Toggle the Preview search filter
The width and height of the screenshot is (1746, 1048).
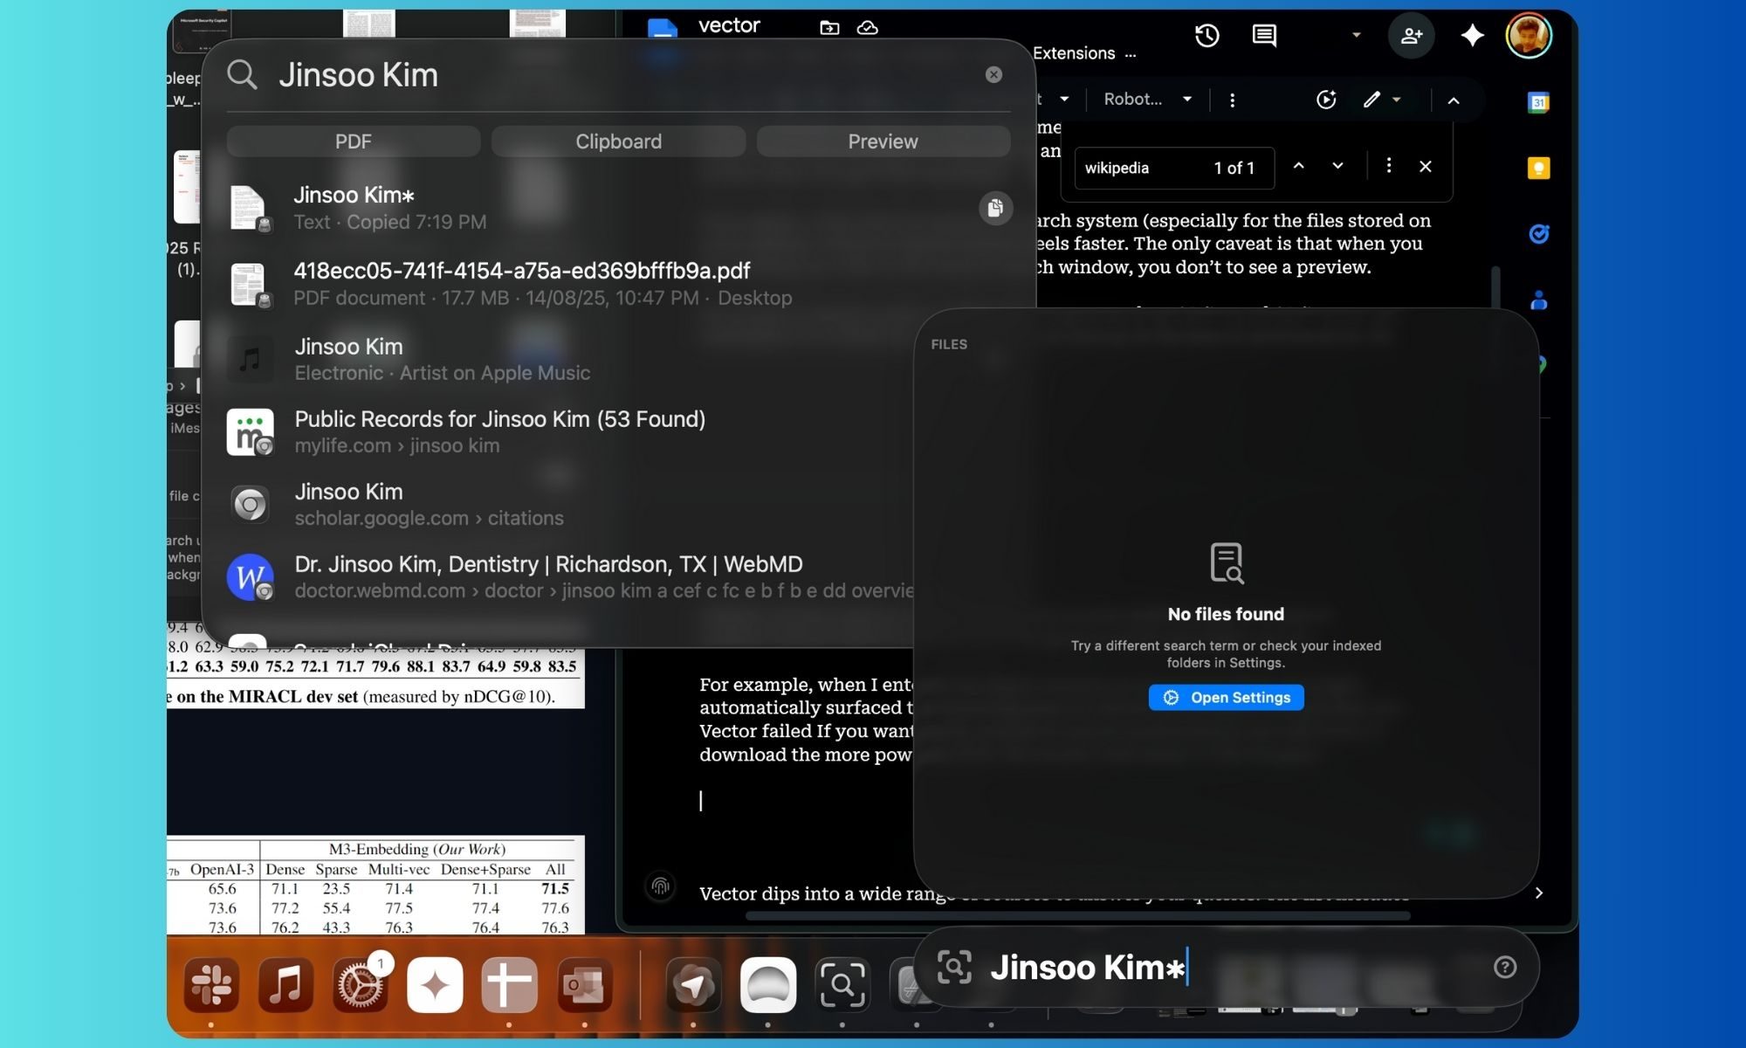pyautogui.click(x=883, y=141)
